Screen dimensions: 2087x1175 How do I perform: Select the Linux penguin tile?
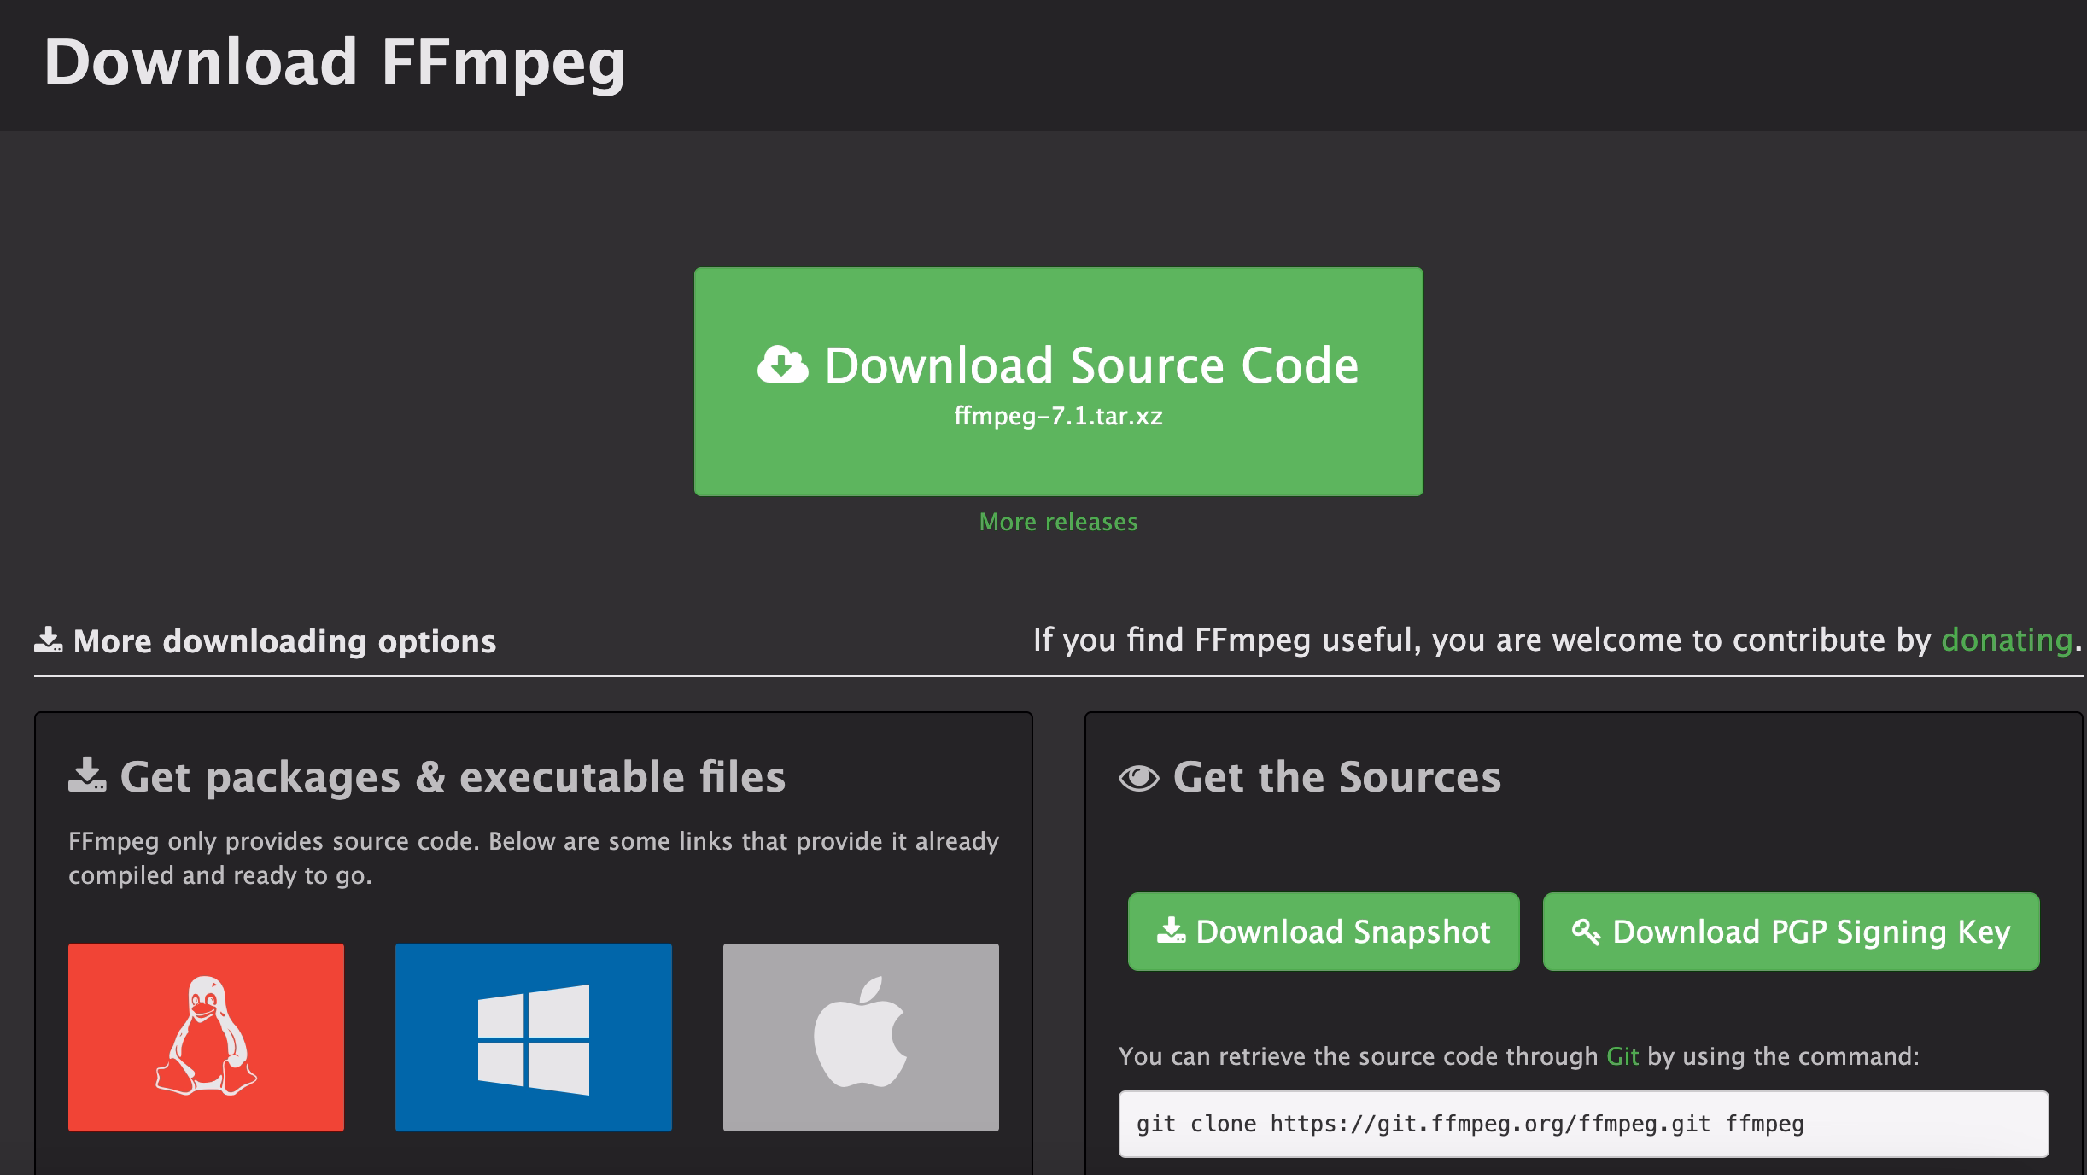(206, 1037)
